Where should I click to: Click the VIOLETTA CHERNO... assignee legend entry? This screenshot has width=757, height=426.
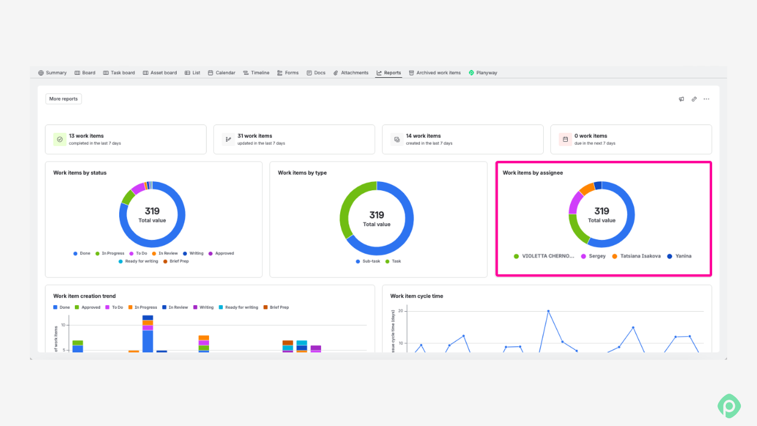[544, 256]
